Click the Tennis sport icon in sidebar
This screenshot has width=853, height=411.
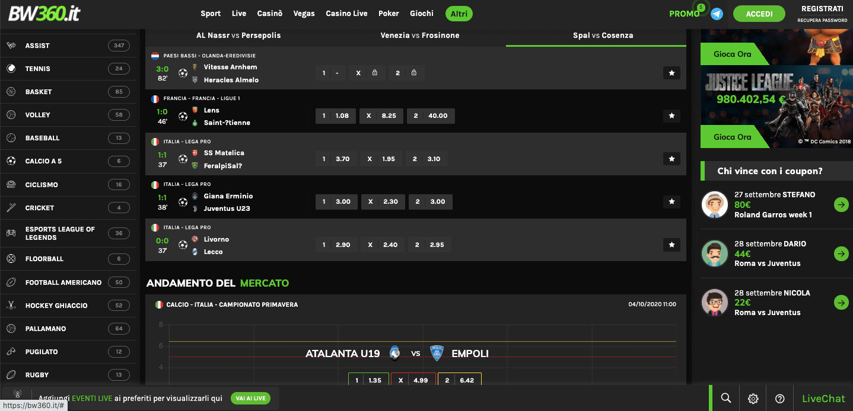[x=11, y=69]
